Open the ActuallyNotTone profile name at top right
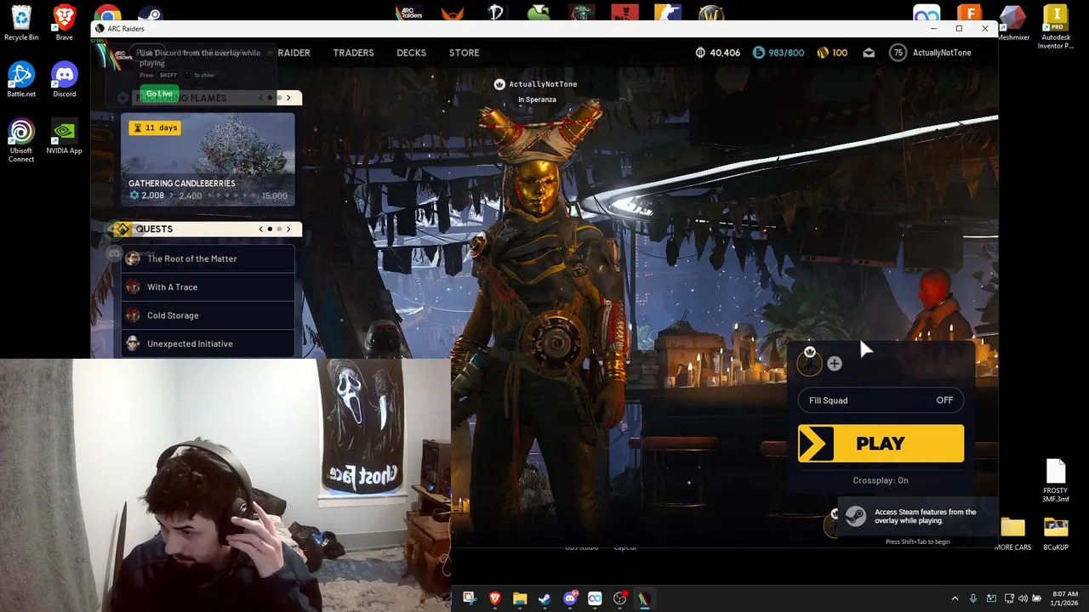Viewport: 1089px width, 612px height. click(x=942, y=53)
